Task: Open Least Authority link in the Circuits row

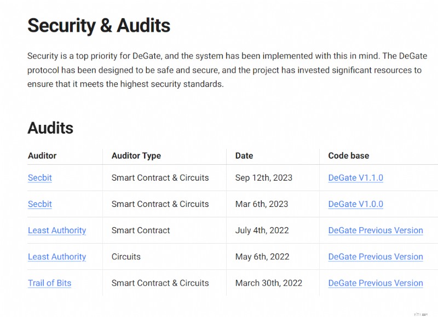Action: (x=57, y=257)
